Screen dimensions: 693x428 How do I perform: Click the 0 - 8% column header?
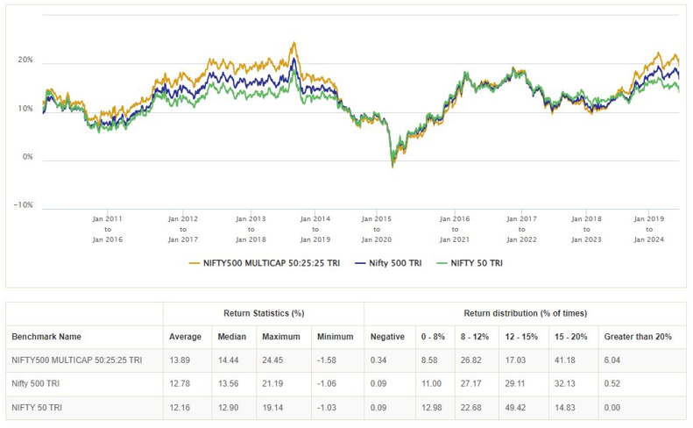click(x=433, y=337)
